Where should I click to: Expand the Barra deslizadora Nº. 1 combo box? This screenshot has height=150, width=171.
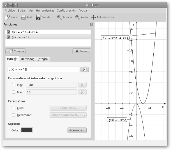[68, 115]
